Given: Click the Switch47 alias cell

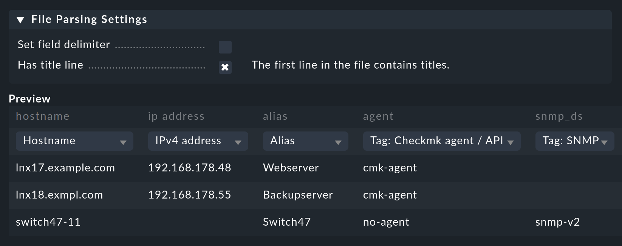Looking at the screenshot, I should click(x=287, y=222).
